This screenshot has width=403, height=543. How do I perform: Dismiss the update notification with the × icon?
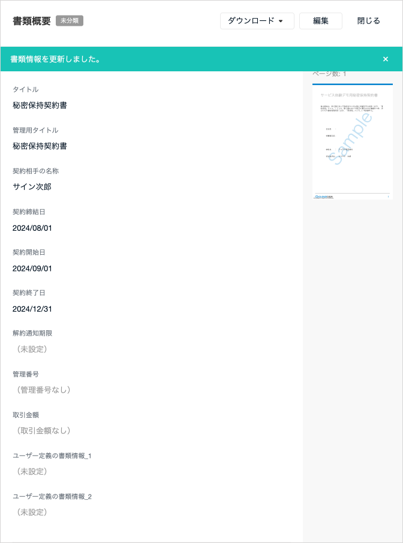386,59
